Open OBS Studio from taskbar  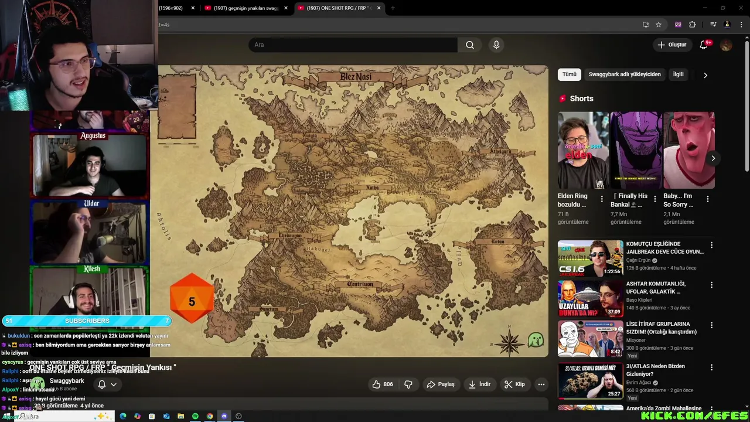click(238, 416)
